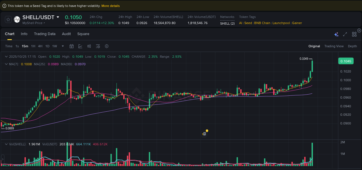The image size is (362, 170).
Task: Open the More details link
Action: pos(110,6)
